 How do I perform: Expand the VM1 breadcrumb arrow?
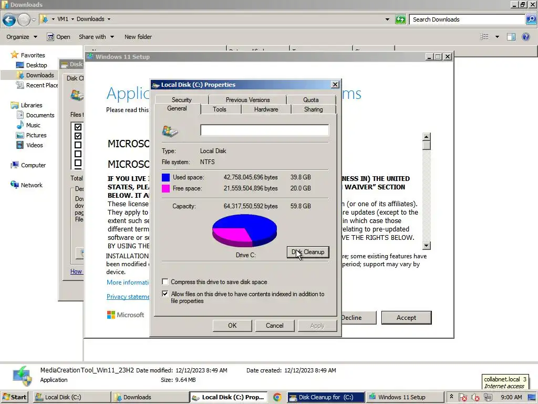coord(73,19)
